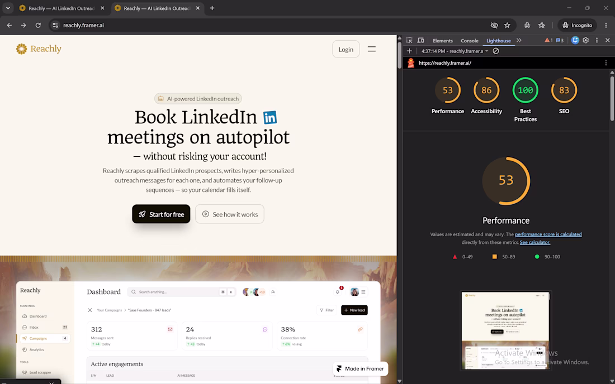Open DevTools customize three-dot menu

click(597, 40)
